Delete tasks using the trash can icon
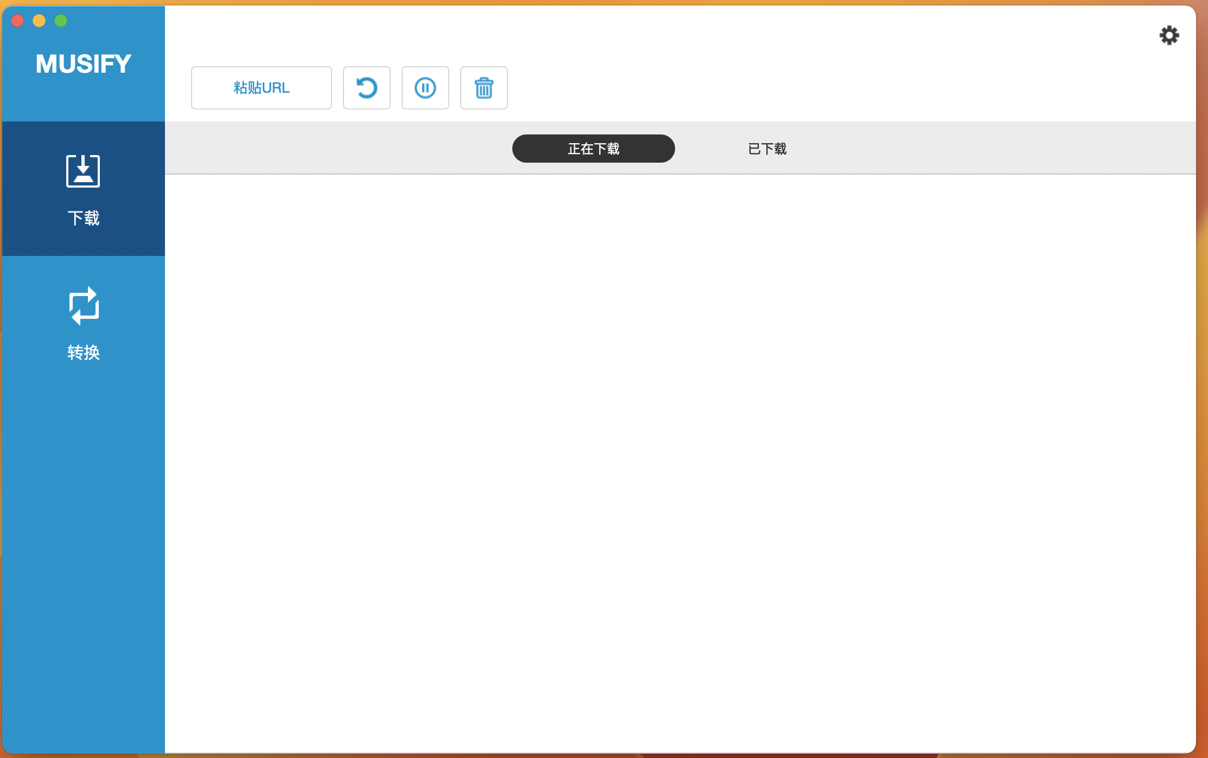This screenshot has height=758, width=1208. (x=484, y=88)
